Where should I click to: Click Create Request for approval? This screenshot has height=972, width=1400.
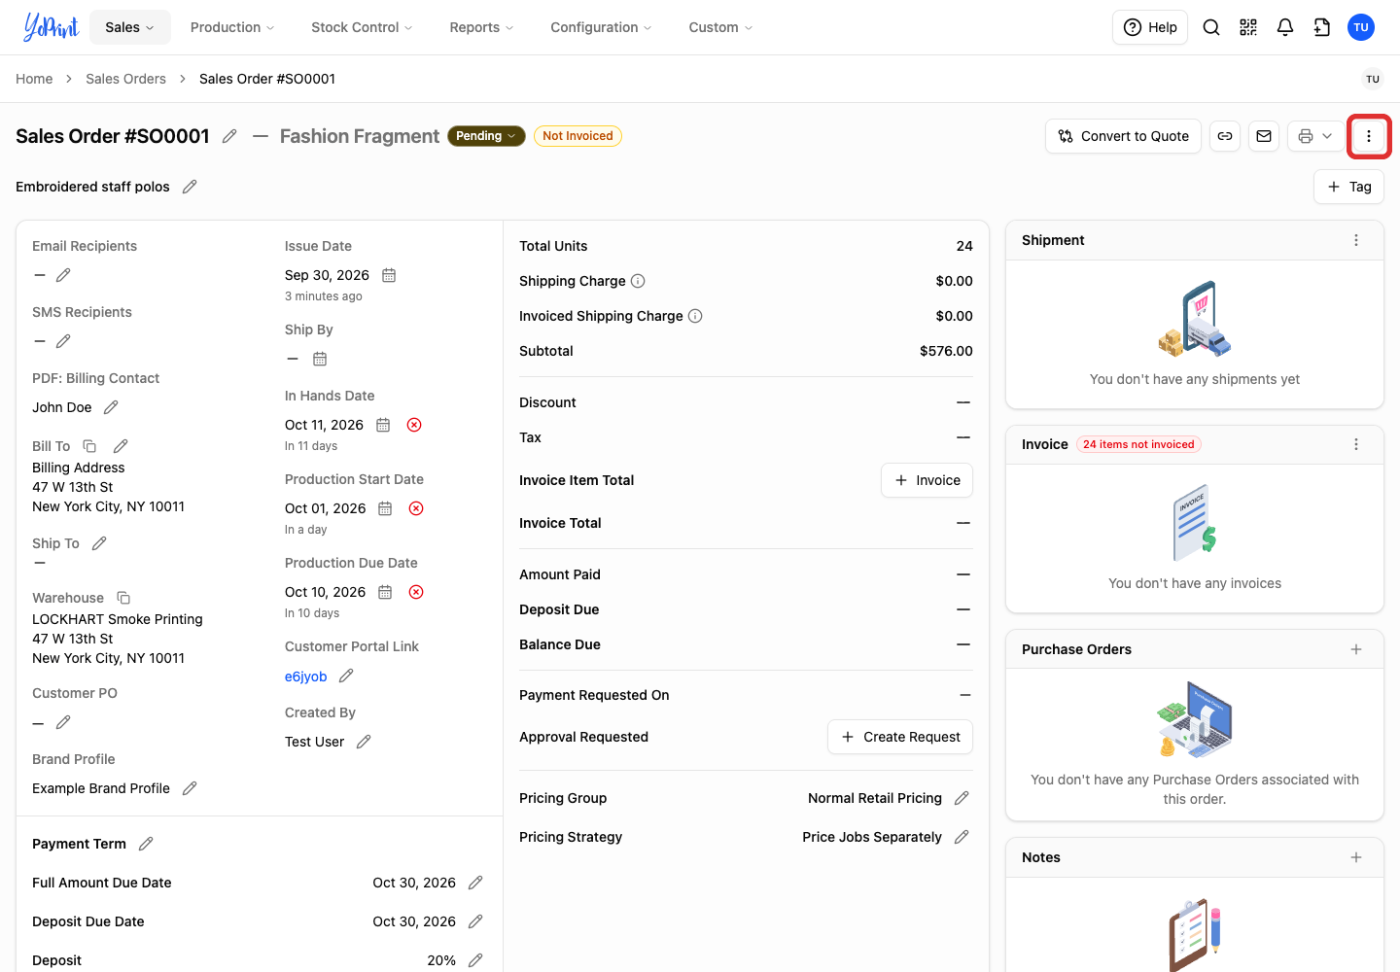click(900, 737)
